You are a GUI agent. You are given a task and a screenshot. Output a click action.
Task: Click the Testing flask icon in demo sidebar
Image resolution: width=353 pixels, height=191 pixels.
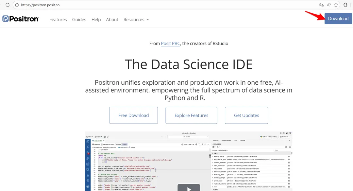(88, 175)
